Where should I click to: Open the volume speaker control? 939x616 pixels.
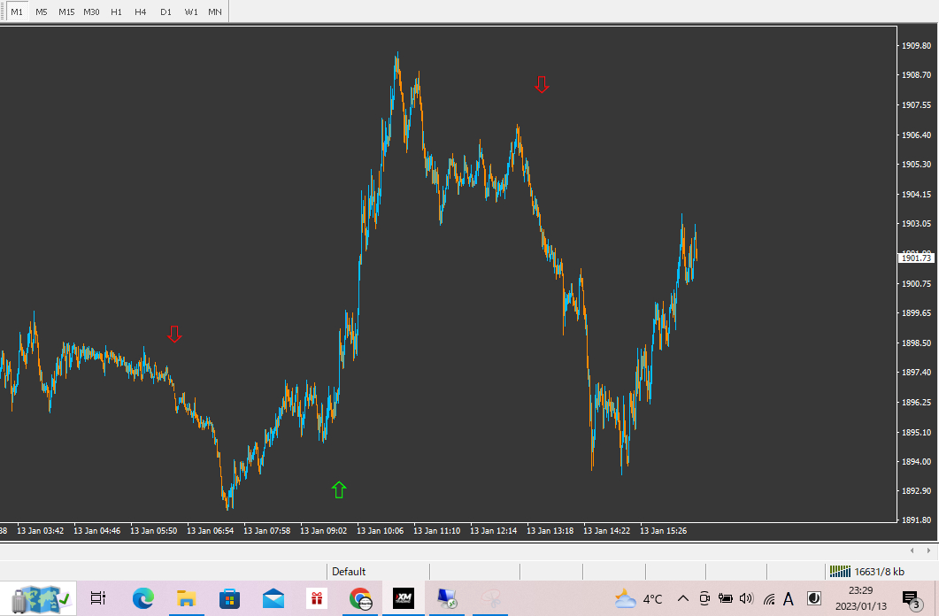point(746,598)
